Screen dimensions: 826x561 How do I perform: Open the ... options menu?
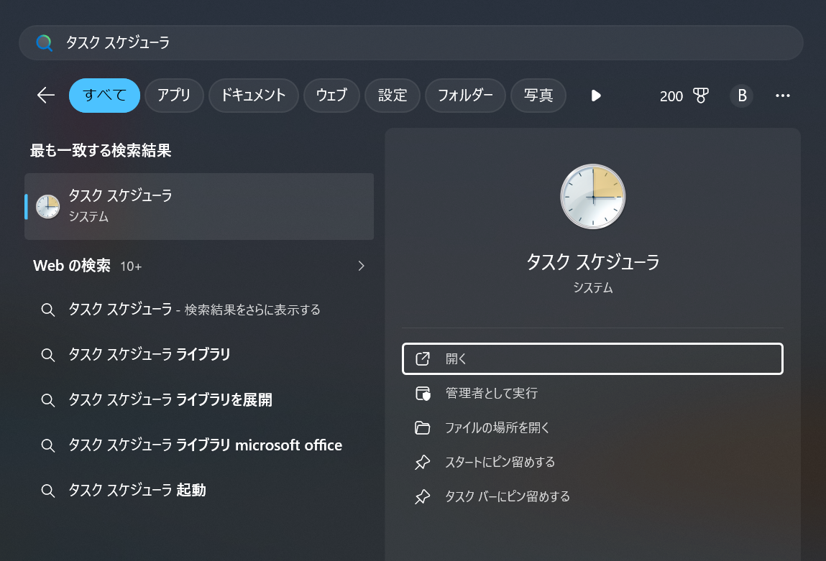pos(783,96)
